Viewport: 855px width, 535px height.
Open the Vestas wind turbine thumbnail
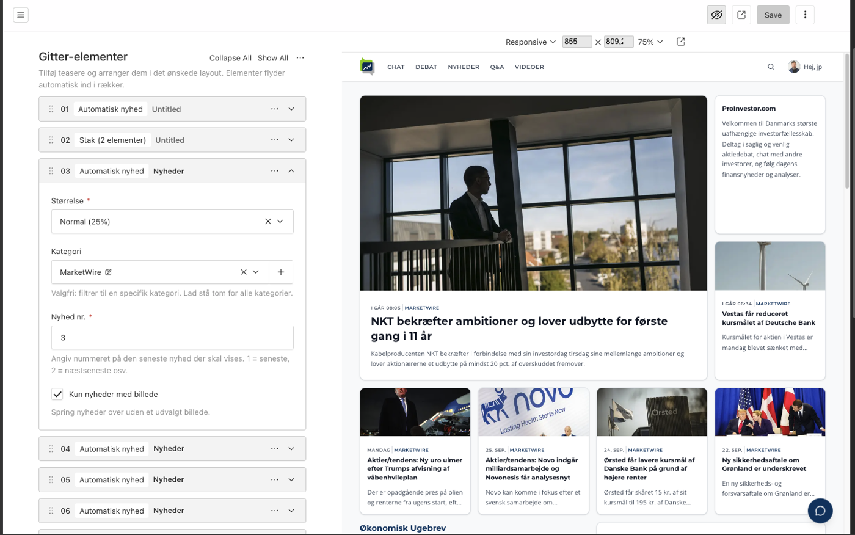770,266
